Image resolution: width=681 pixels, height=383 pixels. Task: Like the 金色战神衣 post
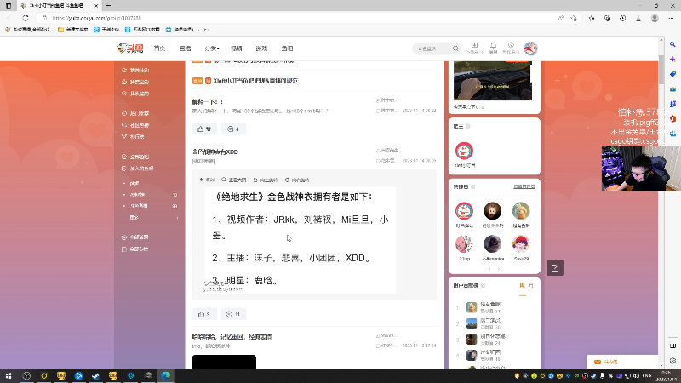(204, 314)
